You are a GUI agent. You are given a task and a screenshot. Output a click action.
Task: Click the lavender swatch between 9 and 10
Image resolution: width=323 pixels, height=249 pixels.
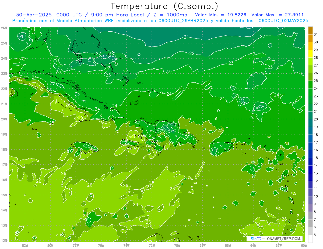(310, 200)
